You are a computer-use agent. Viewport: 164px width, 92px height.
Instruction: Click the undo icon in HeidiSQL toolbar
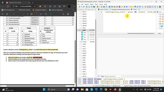click(x=91, y=7)
